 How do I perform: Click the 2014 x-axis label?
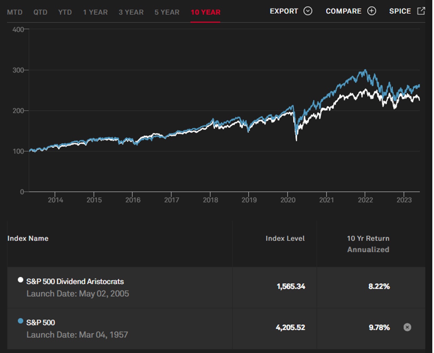[55, 200]
